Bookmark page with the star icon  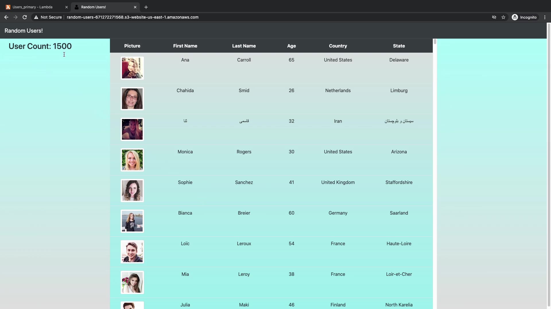(503, 17)
